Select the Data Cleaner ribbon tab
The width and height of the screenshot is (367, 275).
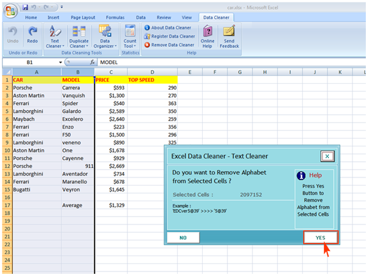click(x=216, y=18)
